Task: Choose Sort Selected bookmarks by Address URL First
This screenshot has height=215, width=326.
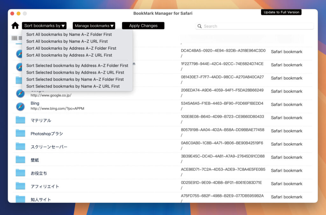Action: pyautogui.click(x=75, y=72)
